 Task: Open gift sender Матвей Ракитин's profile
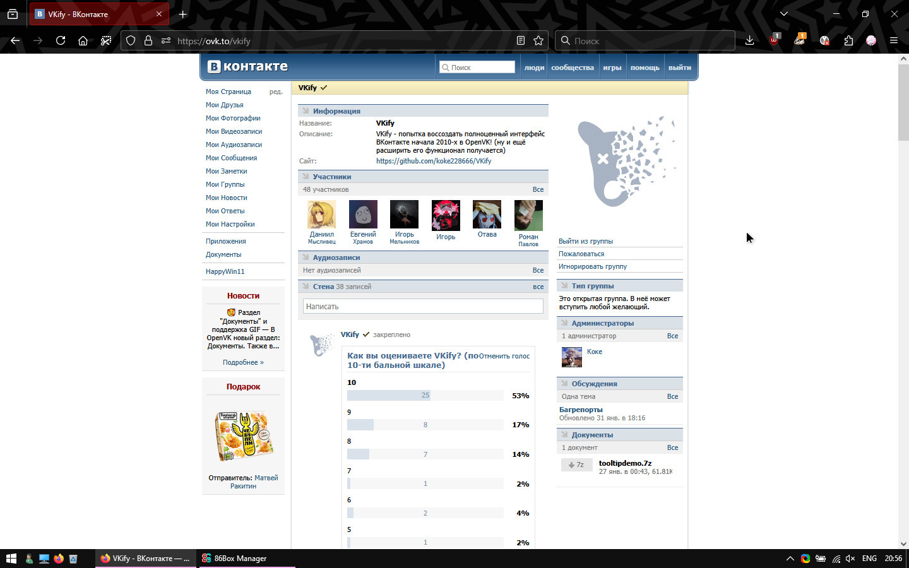pos(254,482)
